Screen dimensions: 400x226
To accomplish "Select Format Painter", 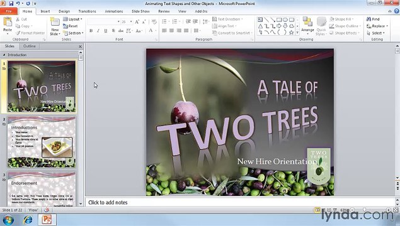I will coord(30,33).
